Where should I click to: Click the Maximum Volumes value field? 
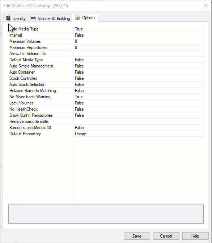[x=139, y=41]
